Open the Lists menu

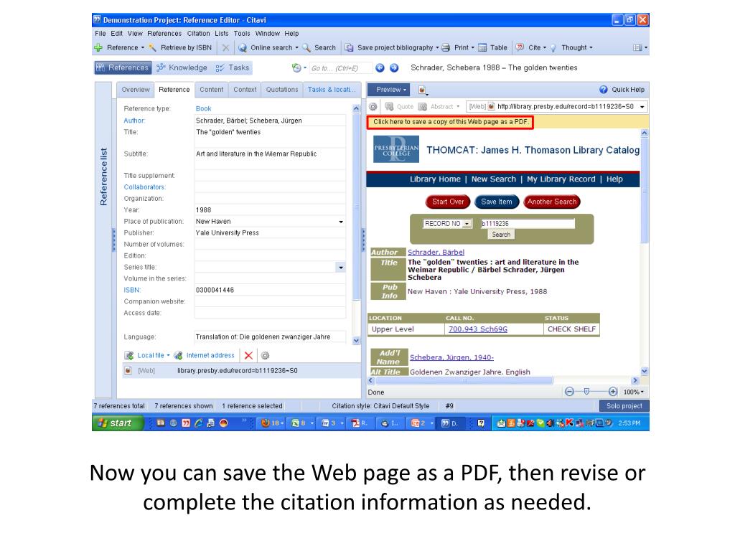click(x=222, y=33)
